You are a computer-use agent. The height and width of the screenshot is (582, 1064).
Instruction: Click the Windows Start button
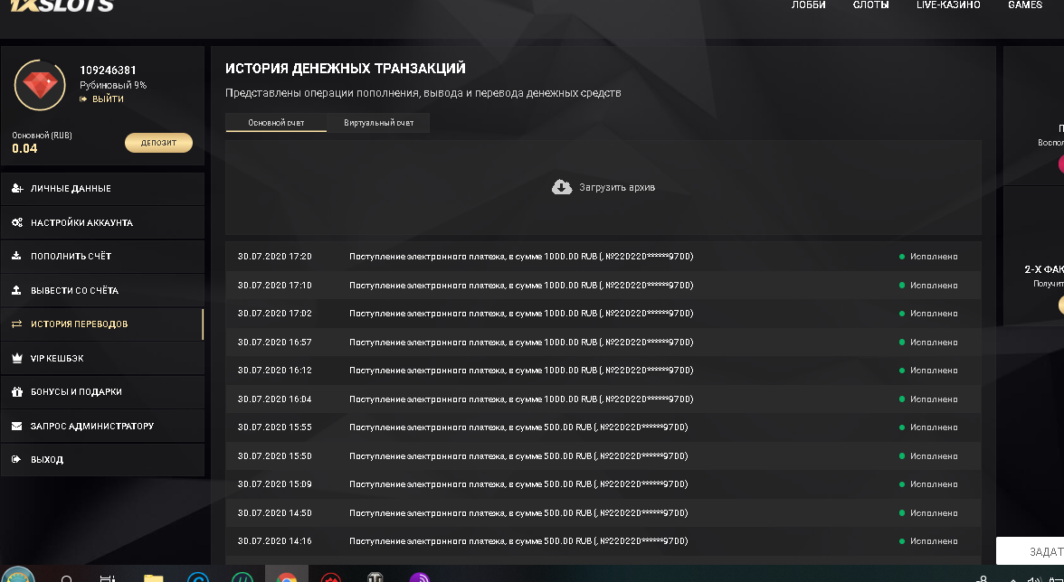(18, 576)
